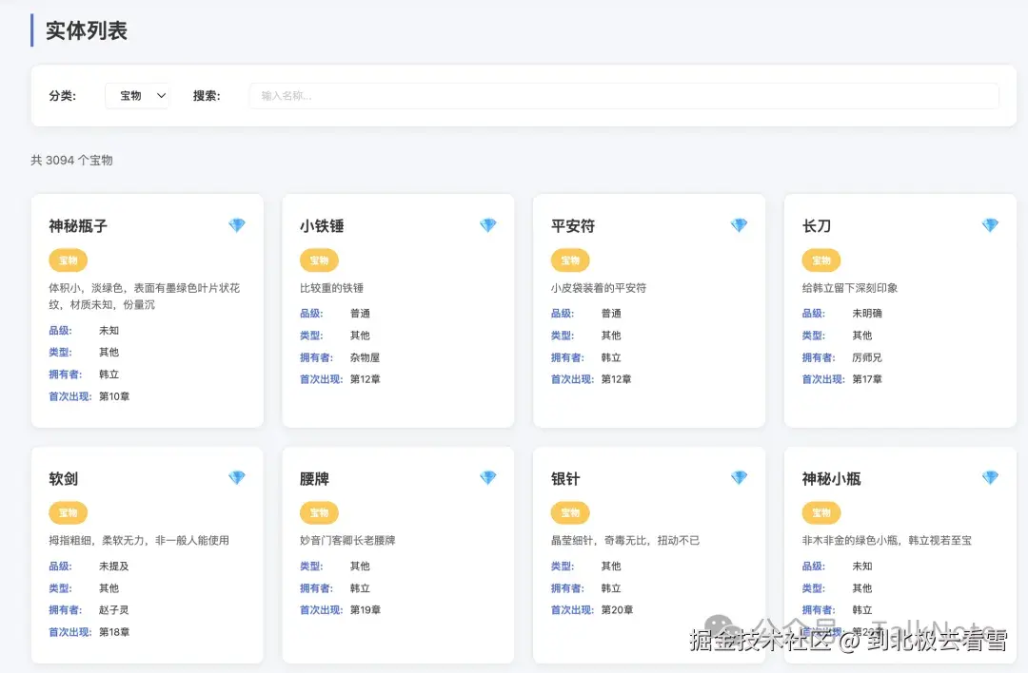
Task: Click the yellow 宝物 badge on 长刀 card
Action: (x=820, y=260)
